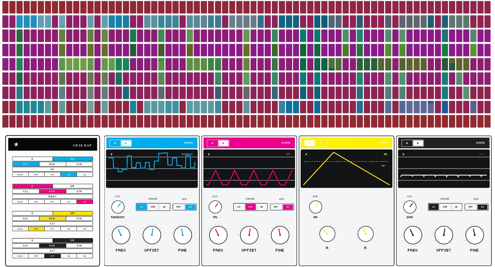The height and width of the screenshot is (267, 495).
Task: Click the yellow AR envelope display
Action: 346,169
